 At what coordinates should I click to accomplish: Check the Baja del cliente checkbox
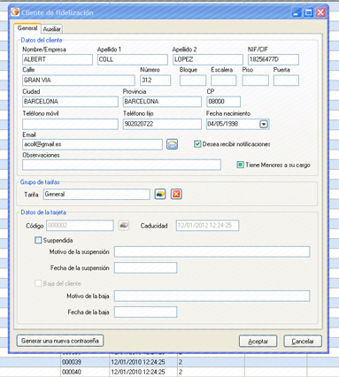point(38,283)
